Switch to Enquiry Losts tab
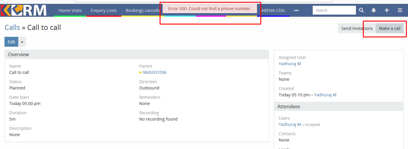408x149 pixels. coord(103,10)
